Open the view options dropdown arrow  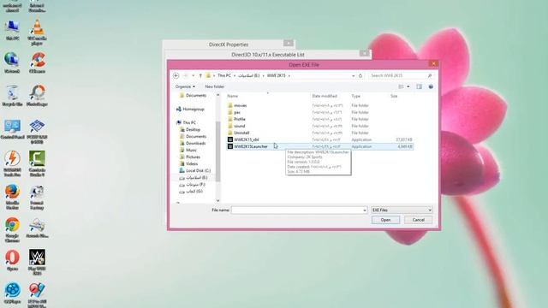(x=408, y=86)
